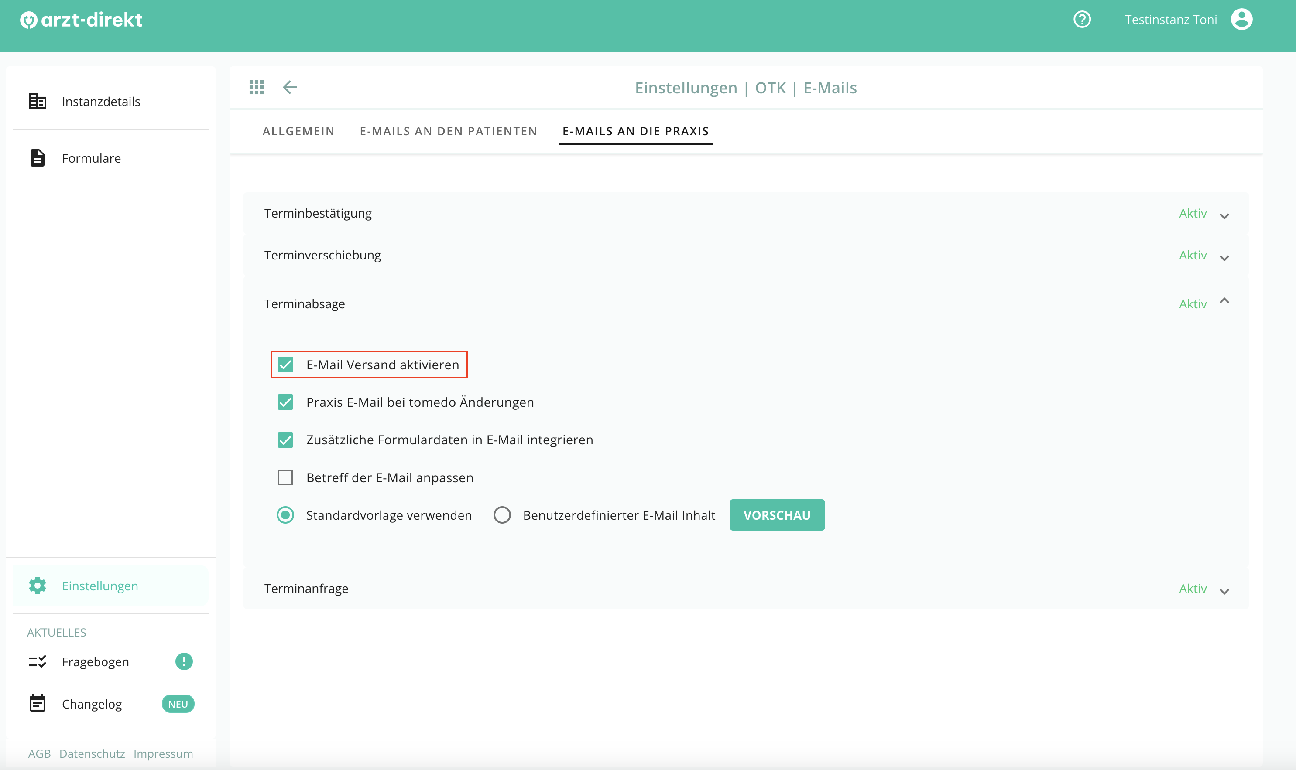Viewport: 1296px width, 770px height.
Task: Click the Terminabsage row title
Action: 304,304
